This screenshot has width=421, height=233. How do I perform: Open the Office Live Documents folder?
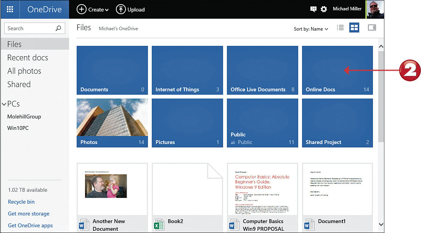click(262, 70)
